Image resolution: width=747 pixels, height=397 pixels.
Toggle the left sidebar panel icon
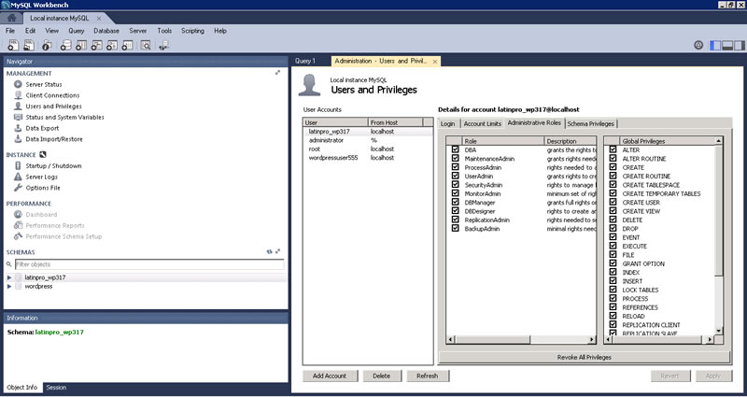(715, 45)
